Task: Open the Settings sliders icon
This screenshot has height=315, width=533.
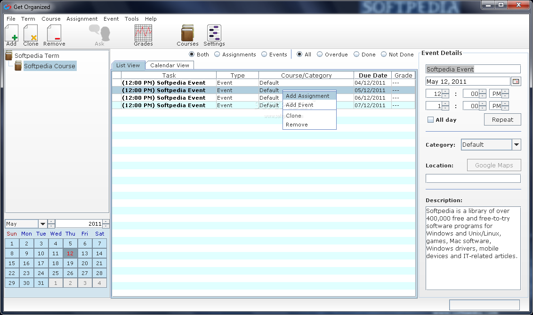Action: (214, 35)
